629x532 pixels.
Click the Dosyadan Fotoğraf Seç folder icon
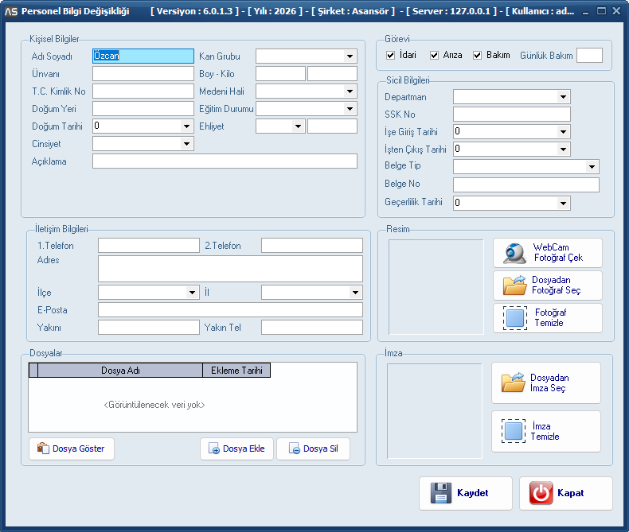pos(514,285)
